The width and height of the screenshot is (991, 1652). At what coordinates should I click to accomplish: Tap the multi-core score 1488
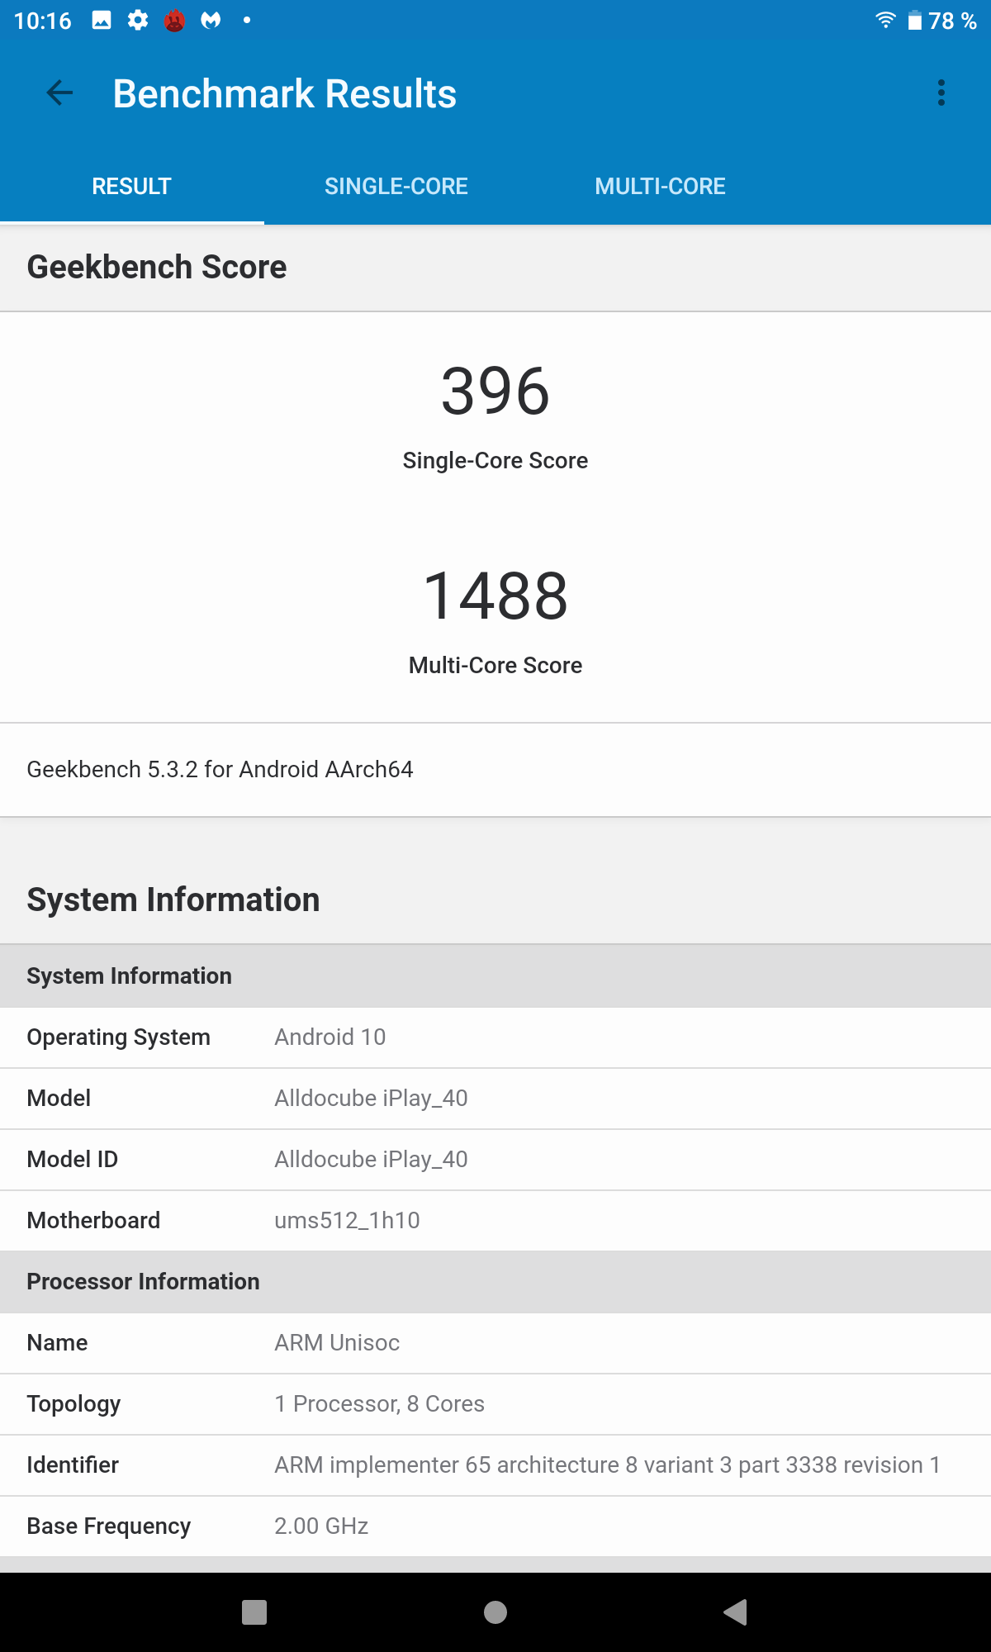[x=495, y=596]
